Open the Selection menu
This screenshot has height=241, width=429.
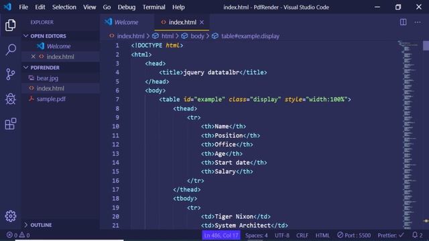point(64,7)
